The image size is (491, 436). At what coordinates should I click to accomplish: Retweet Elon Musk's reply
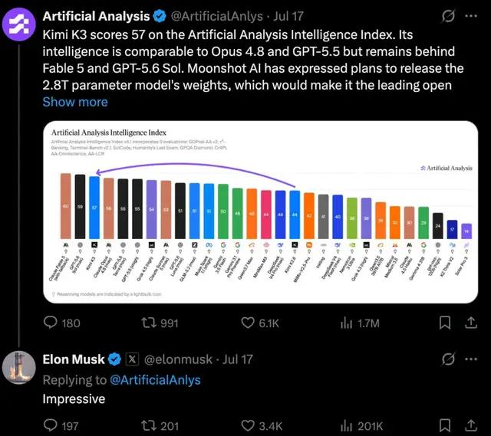click(160, 426)
